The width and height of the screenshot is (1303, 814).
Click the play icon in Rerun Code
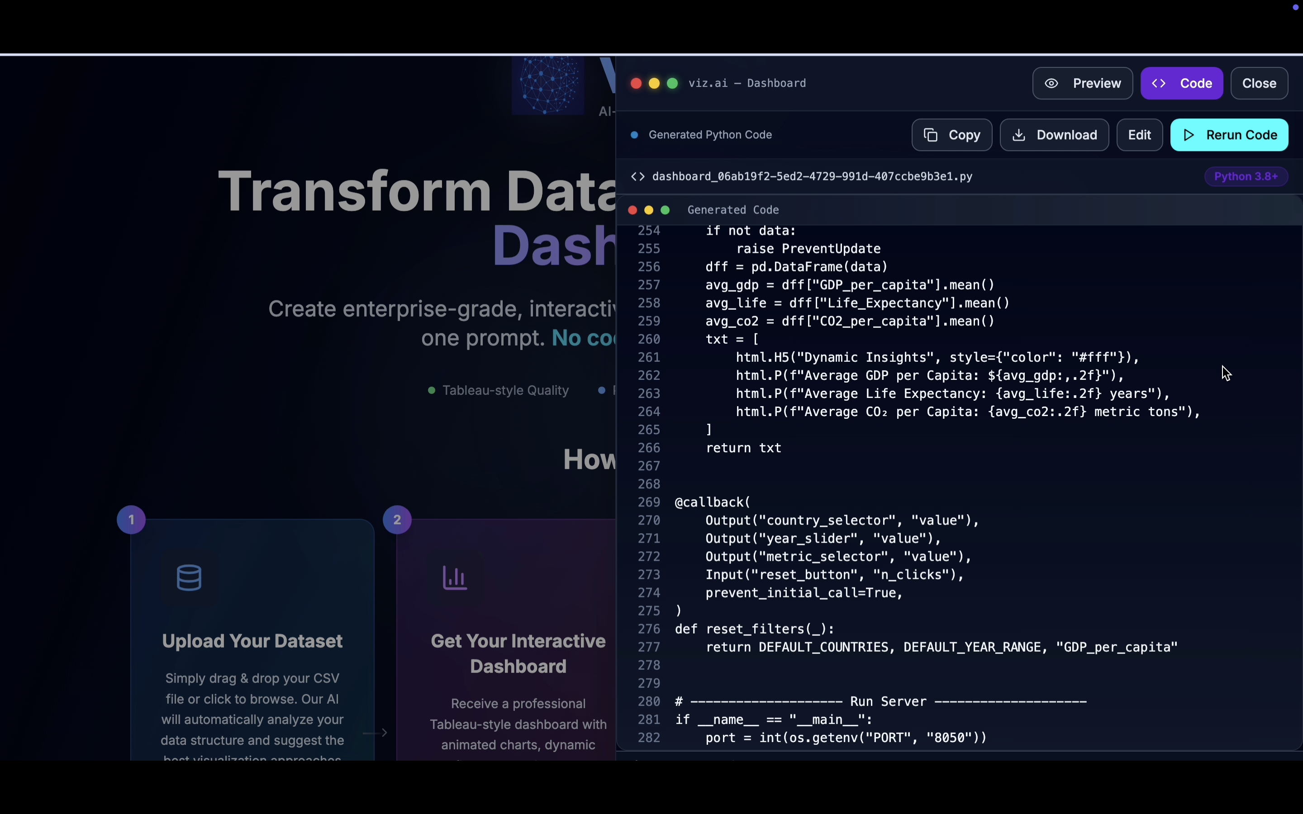(1189, 135)
